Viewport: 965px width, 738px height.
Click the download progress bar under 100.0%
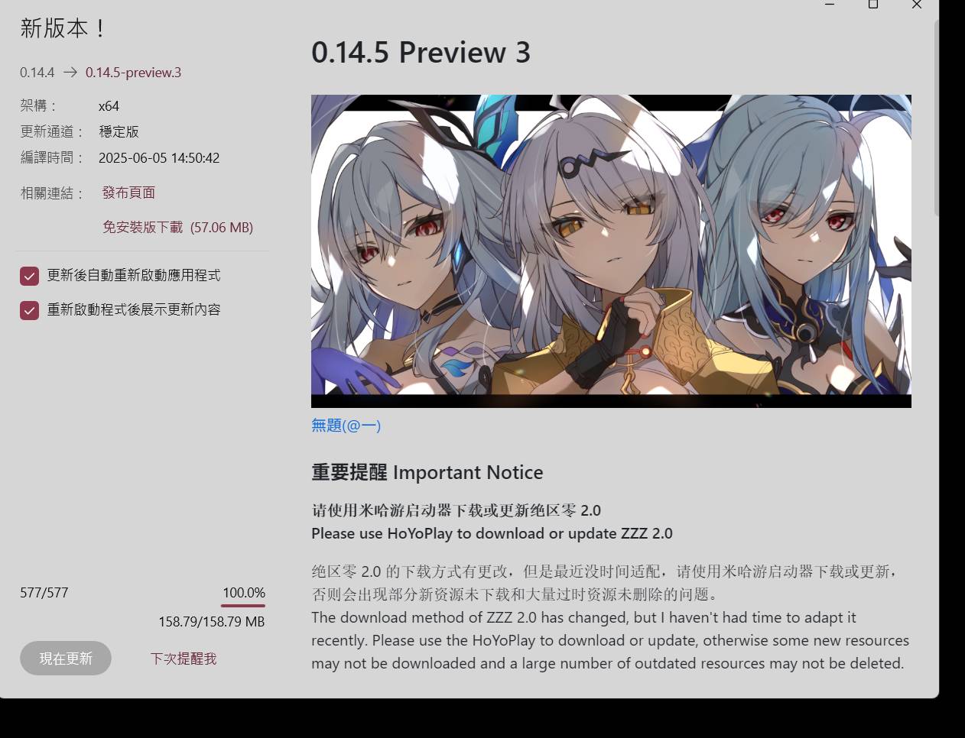click(243, 606)
